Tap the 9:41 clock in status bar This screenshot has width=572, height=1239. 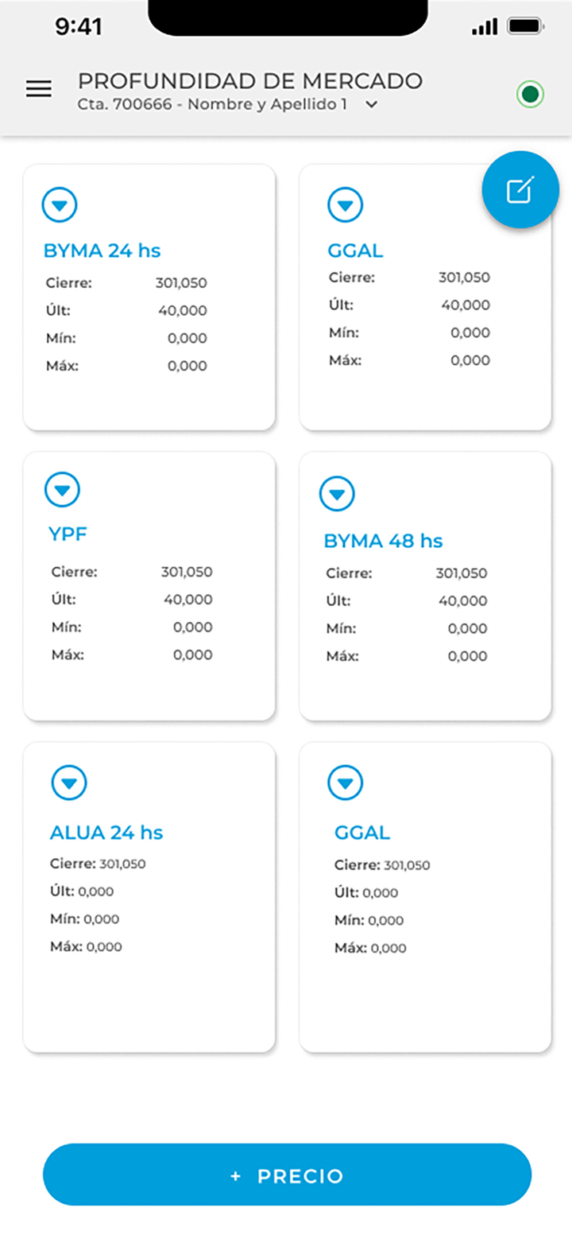pos(79,27)
